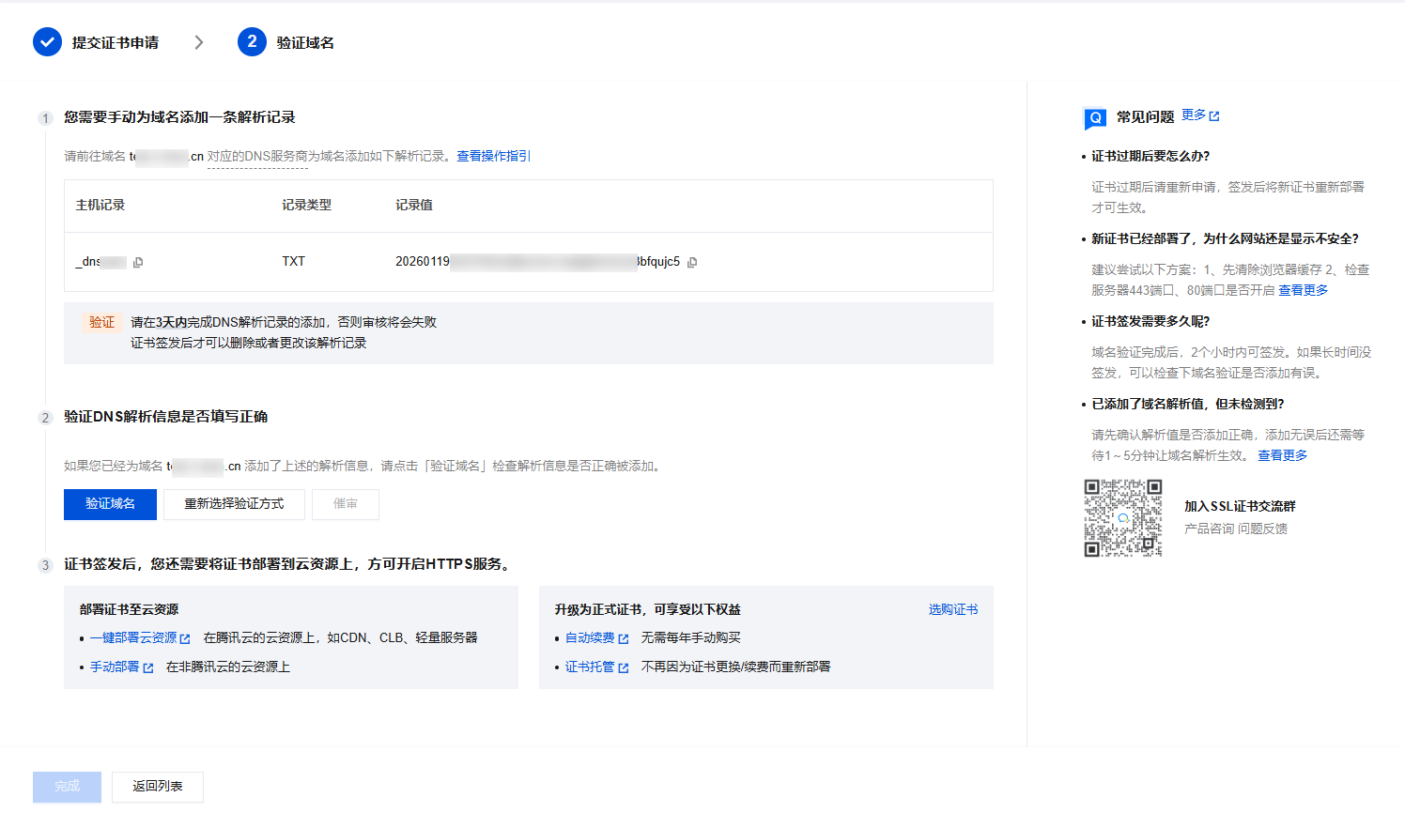Open the 自动续费 link
The image size is (1405, 828).
coord(590,638)
